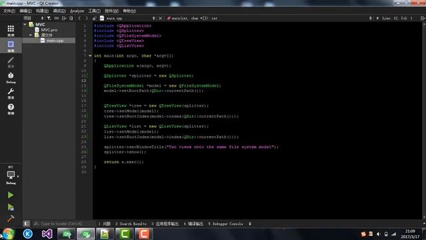Viewport: 426px width, 240px height.
Task: Open the Welcome mode grid icon
Action: (x=11, y=31)
